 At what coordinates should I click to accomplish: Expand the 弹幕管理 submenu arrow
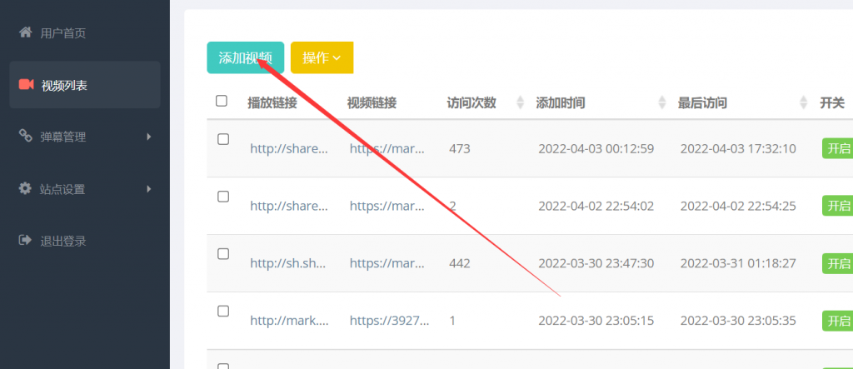tap(149, 137)
